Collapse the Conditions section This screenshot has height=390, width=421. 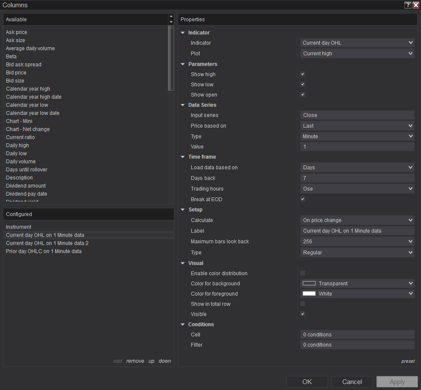tap(183, 325)
